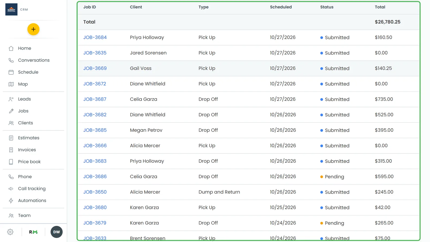Open the Automations page
The image size is (430, 242).
[x=32, y=201]
